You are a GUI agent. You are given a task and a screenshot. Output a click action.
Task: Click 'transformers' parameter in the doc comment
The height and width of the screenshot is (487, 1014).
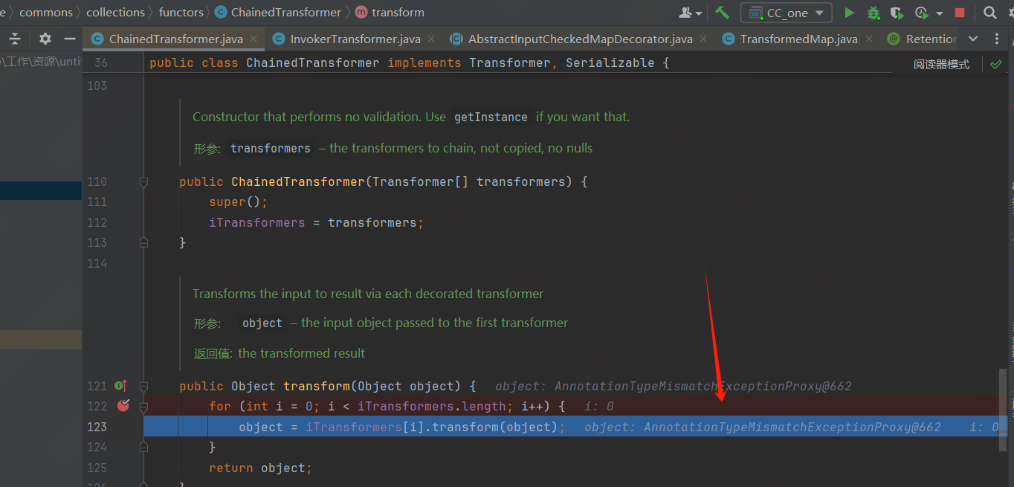271,148
